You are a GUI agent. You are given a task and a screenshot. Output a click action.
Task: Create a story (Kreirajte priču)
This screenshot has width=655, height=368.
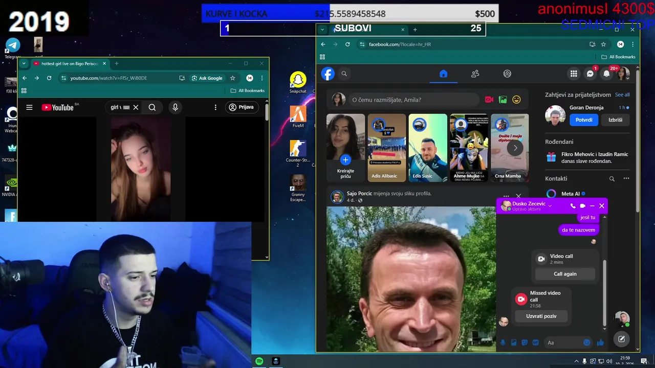[x=345, y=148]
